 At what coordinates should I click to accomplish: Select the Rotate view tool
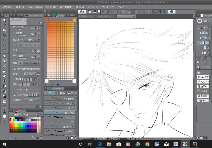[x=4, y=25]
